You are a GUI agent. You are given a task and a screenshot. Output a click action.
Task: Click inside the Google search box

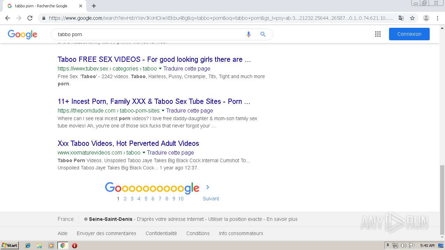[x=149, y=34]
